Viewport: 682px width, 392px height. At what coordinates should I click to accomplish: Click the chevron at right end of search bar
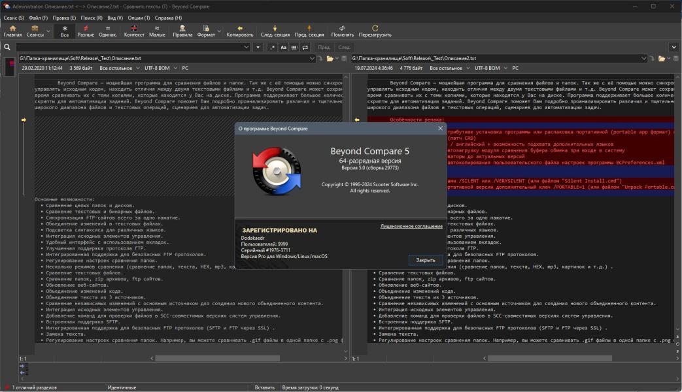point(673,47)
